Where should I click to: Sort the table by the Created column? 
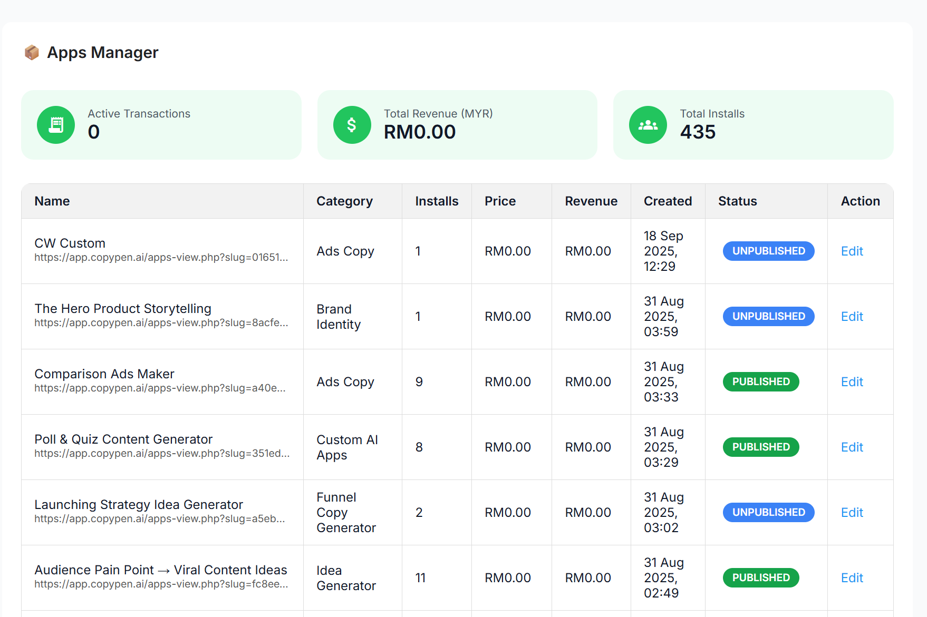coord(668,201)
